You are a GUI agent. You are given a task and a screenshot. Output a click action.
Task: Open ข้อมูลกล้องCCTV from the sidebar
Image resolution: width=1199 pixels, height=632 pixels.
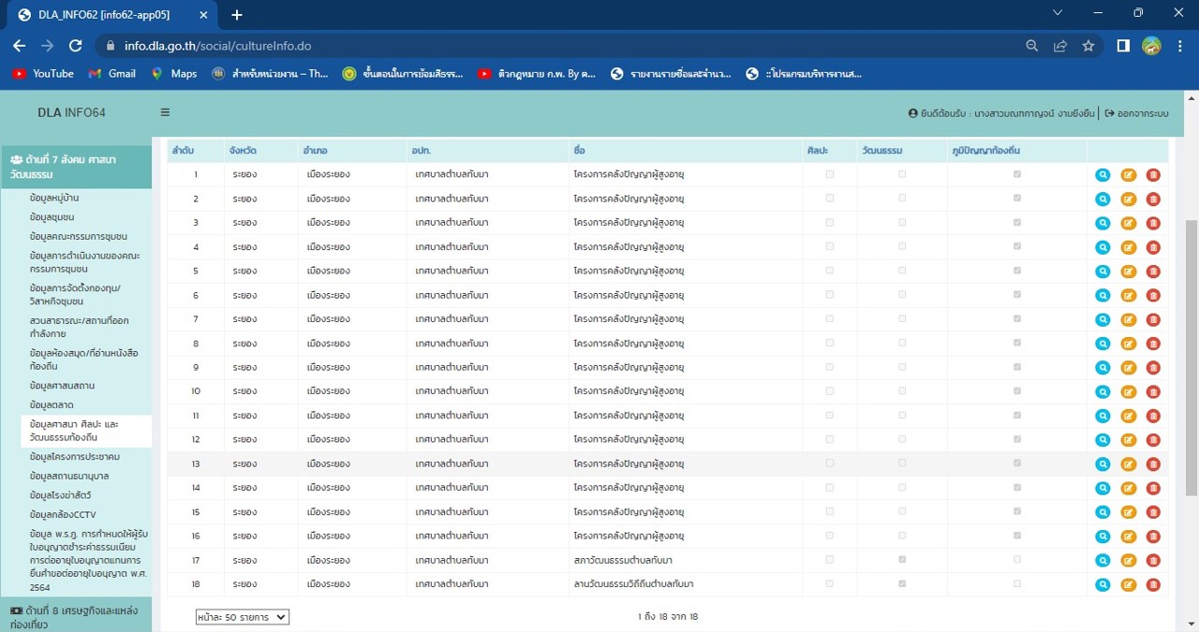click(63, 514)
